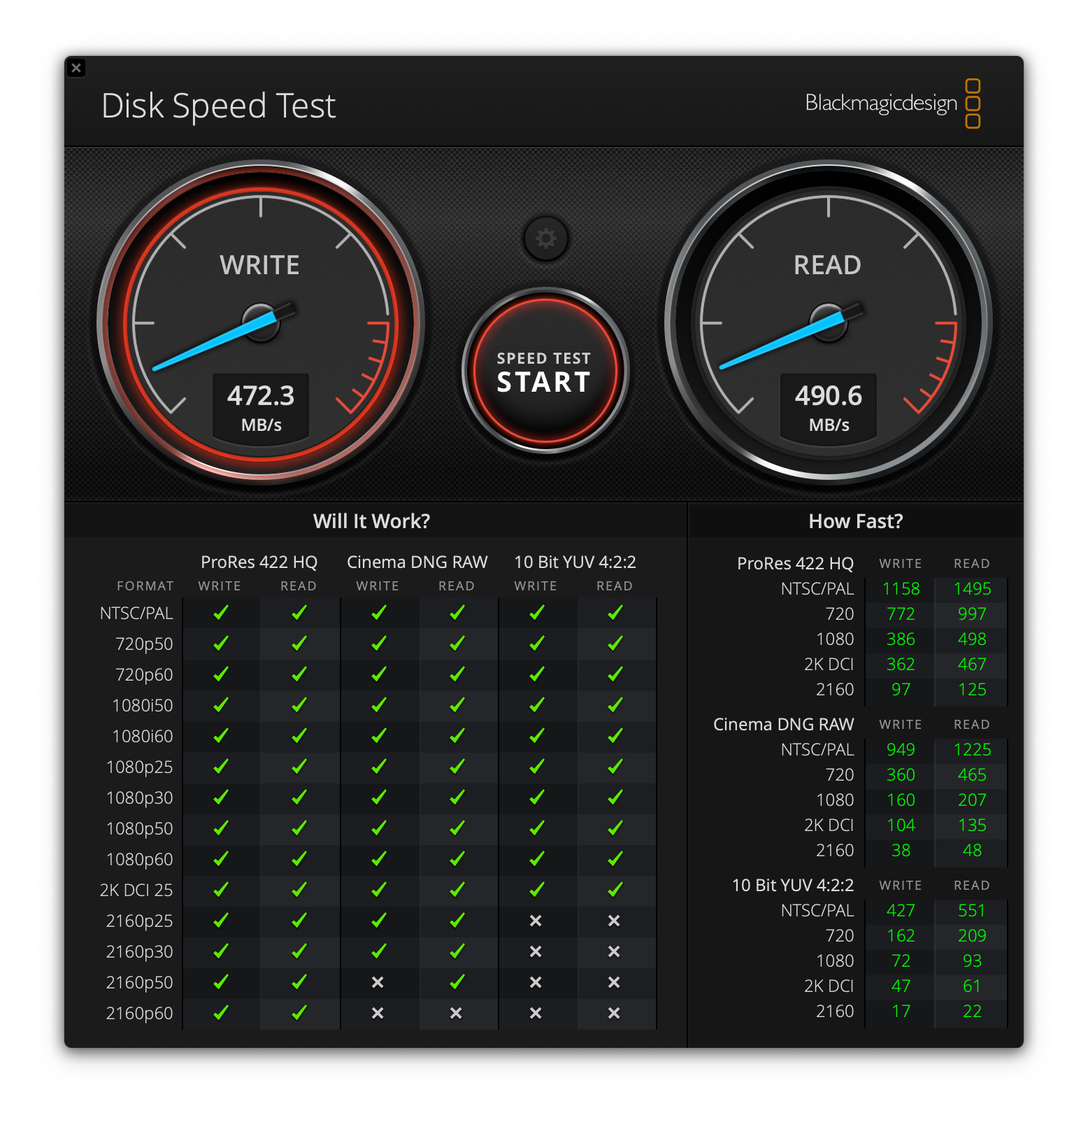1088x1122 pixels.
Task: Click 1080p30 ProRes read checkmark
Action: coord(299,797)
